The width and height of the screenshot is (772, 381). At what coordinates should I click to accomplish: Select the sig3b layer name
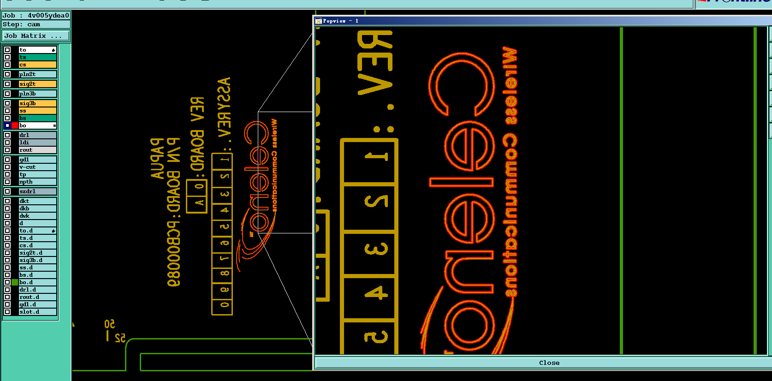coord(37,103)
